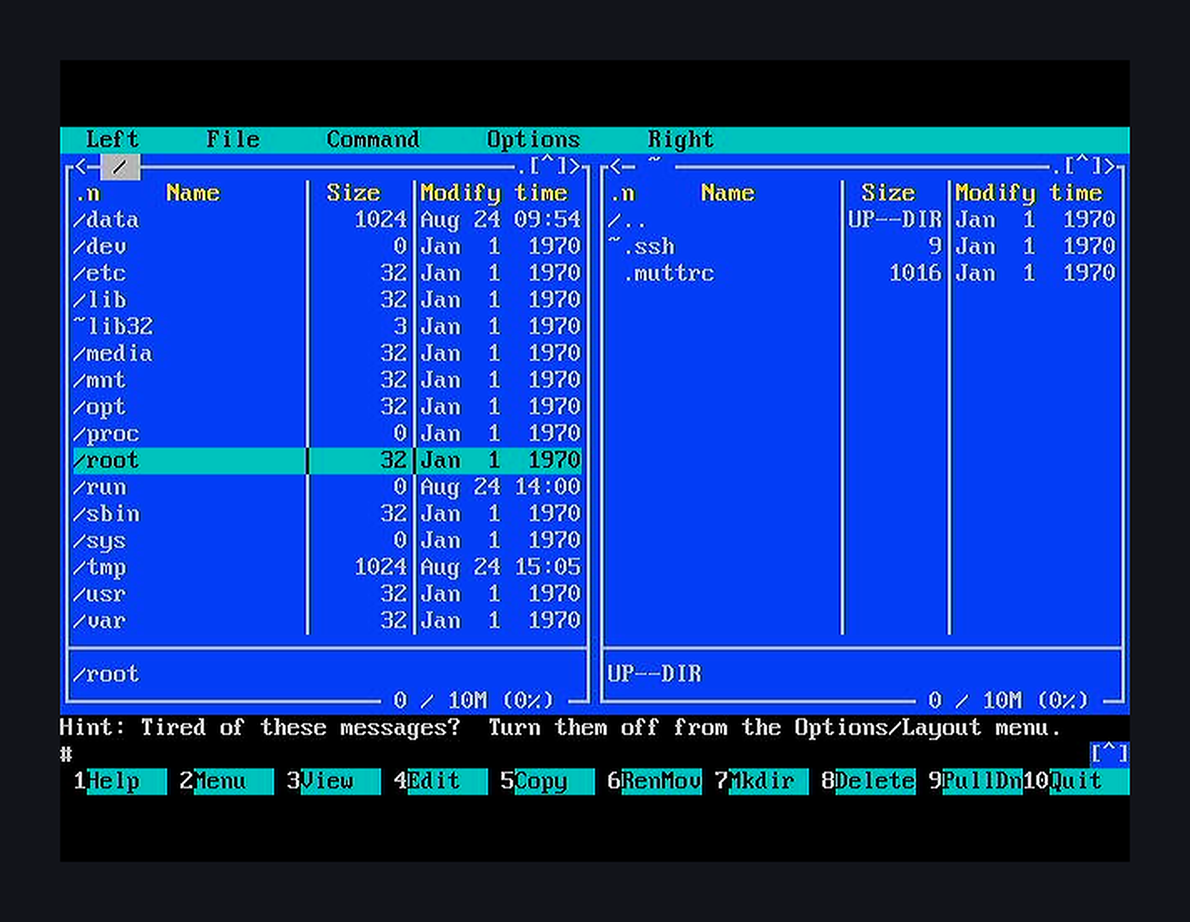Click the left panel '0 / 10M (0%)' disk usage
Image resolution: width=1190 pixels, height=922 pixels.
(474, 700)
